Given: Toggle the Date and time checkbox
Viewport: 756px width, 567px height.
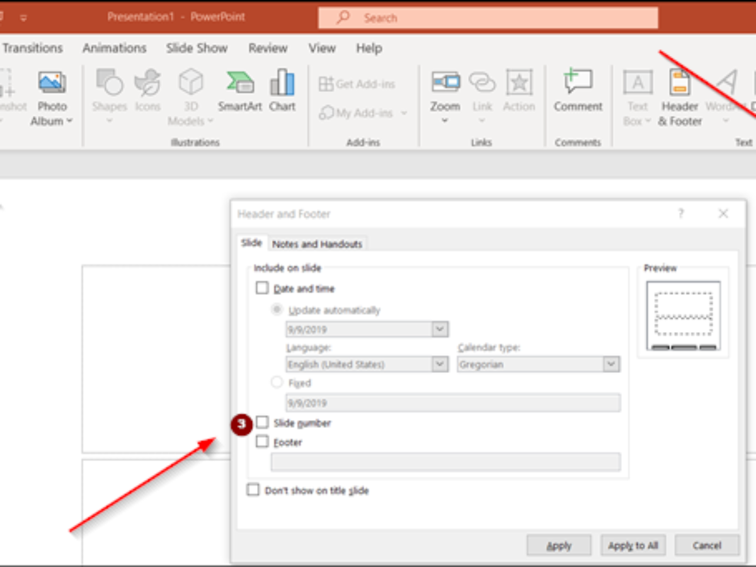Looking at the screenshot, I should pos(262,289).
